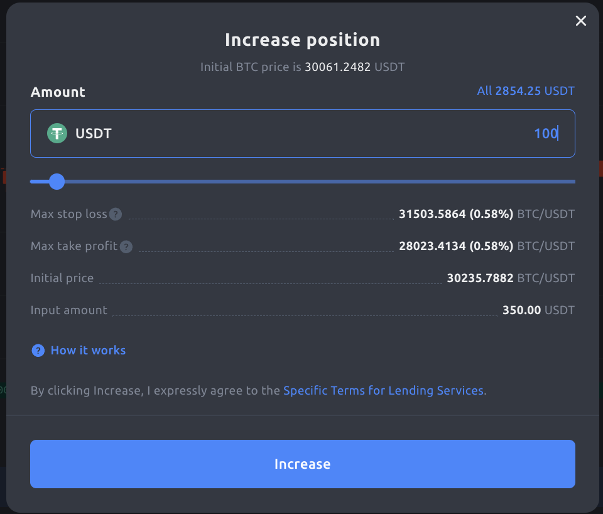Click the Max stop loss label
The image size is (603, 514).
point(68,214)
